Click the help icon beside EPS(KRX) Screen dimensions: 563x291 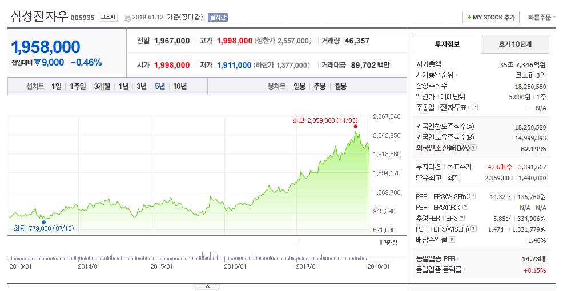[x=465, y=207]
